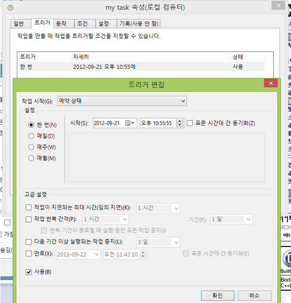The height and width of the screenshot is (303, 291).
Task: Select the 한 번 radio button
Action: tap(31, 125)
